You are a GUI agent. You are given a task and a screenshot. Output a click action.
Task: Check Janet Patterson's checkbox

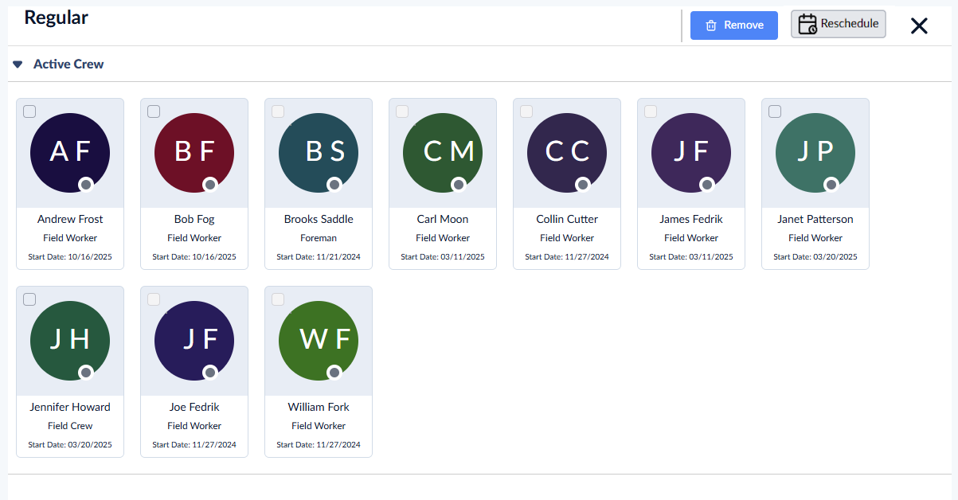775,111
